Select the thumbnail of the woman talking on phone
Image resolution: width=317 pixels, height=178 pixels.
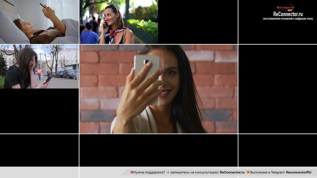(119, 22)
